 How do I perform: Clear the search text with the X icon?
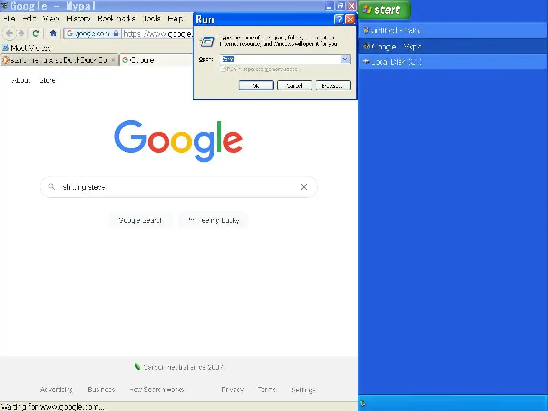(x=303, y=187)
